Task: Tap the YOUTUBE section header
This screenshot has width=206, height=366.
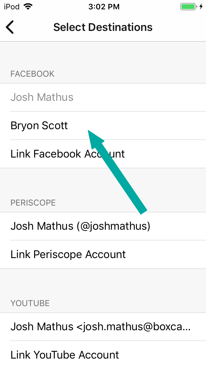Action: [x=30, y=303]
